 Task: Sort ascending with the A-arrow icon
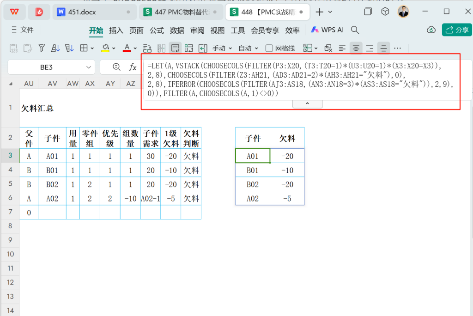pos(55,49)
